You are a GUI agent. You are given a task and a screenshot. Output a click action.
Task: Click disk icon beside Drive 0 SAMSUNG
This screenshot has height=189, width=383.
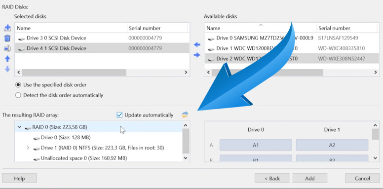coord(211,38)
